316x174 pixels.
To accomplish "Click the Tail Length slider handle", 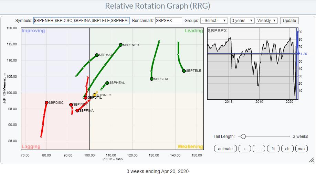I will [243, 137].
